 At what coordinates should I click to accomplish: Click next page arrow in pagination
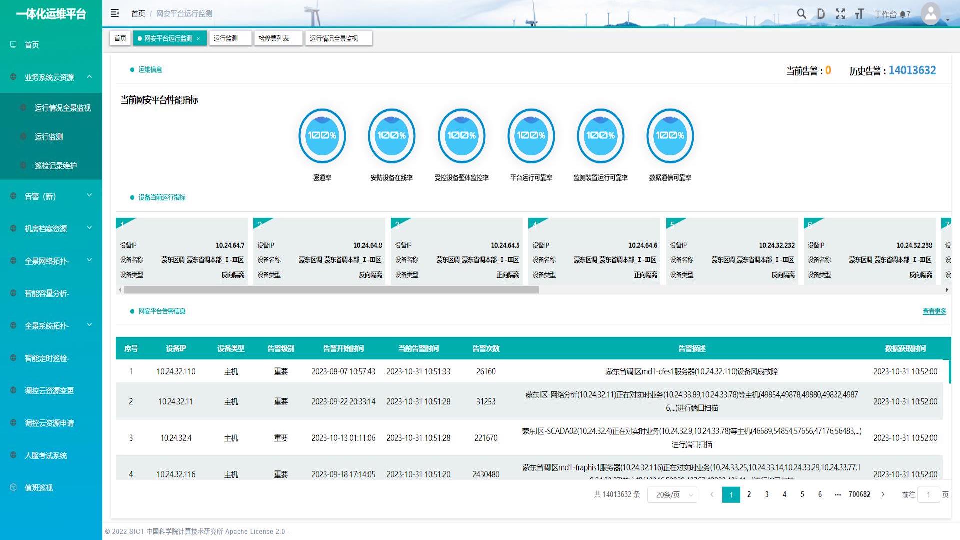click(883, 494)
